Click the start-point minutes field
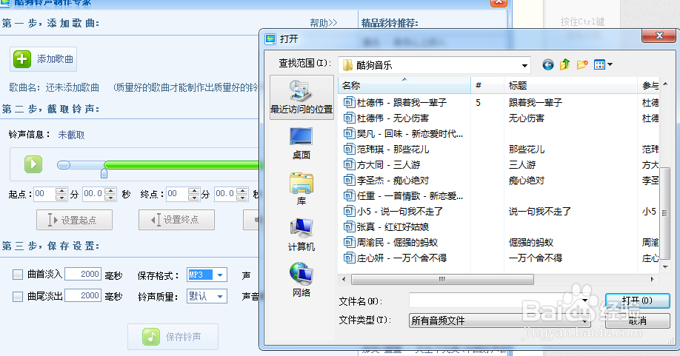Image resolution: width=680 pixels, height=356 pixels. [45, 194]
